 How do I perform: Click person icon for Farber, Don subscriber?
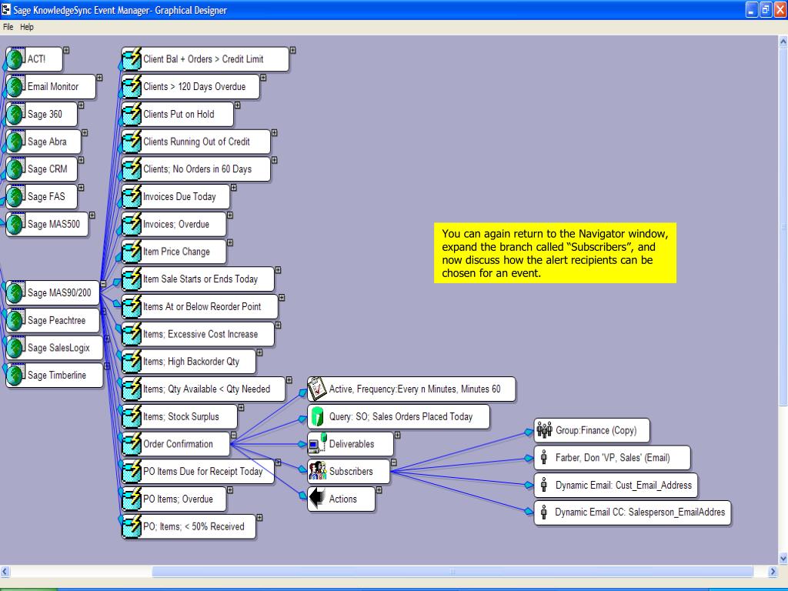pyautogui.click(x=544, y=457)
